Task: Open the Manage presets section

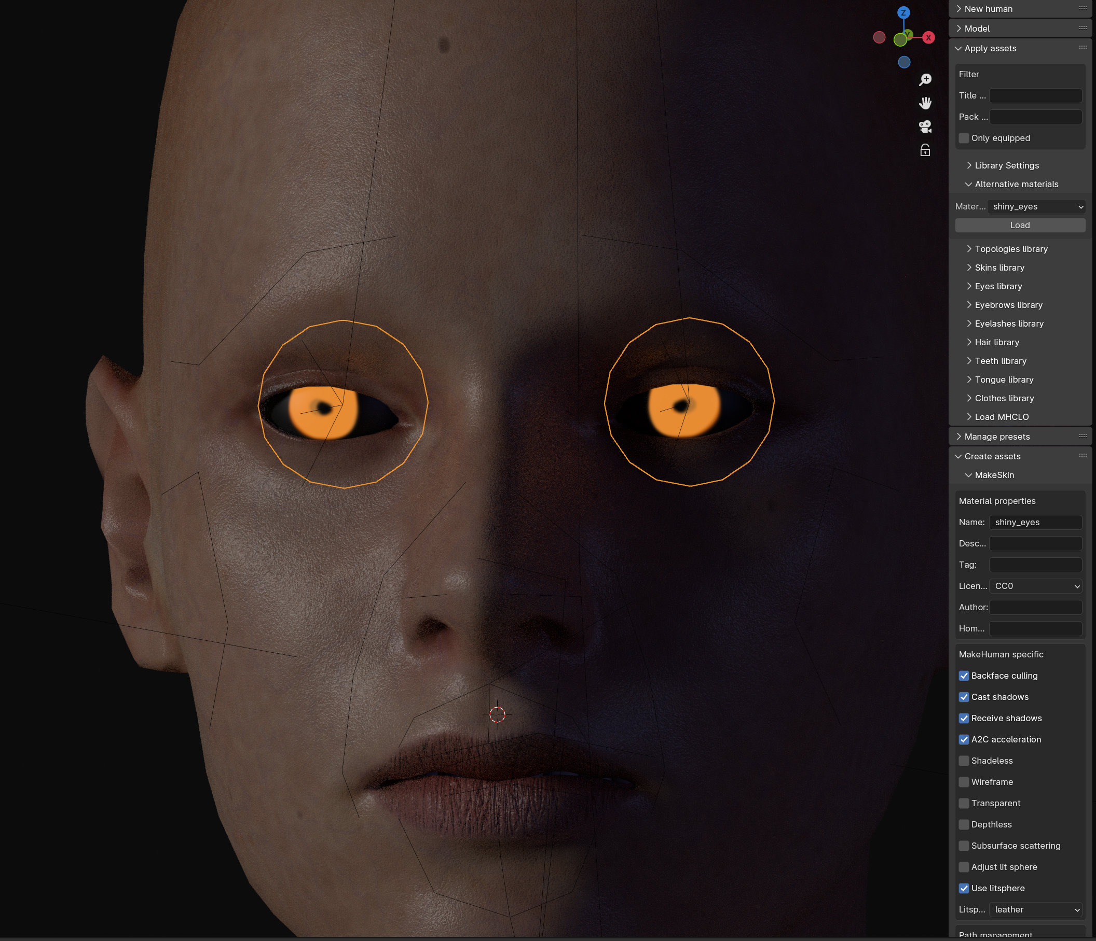Action: (x=999, y=437)
